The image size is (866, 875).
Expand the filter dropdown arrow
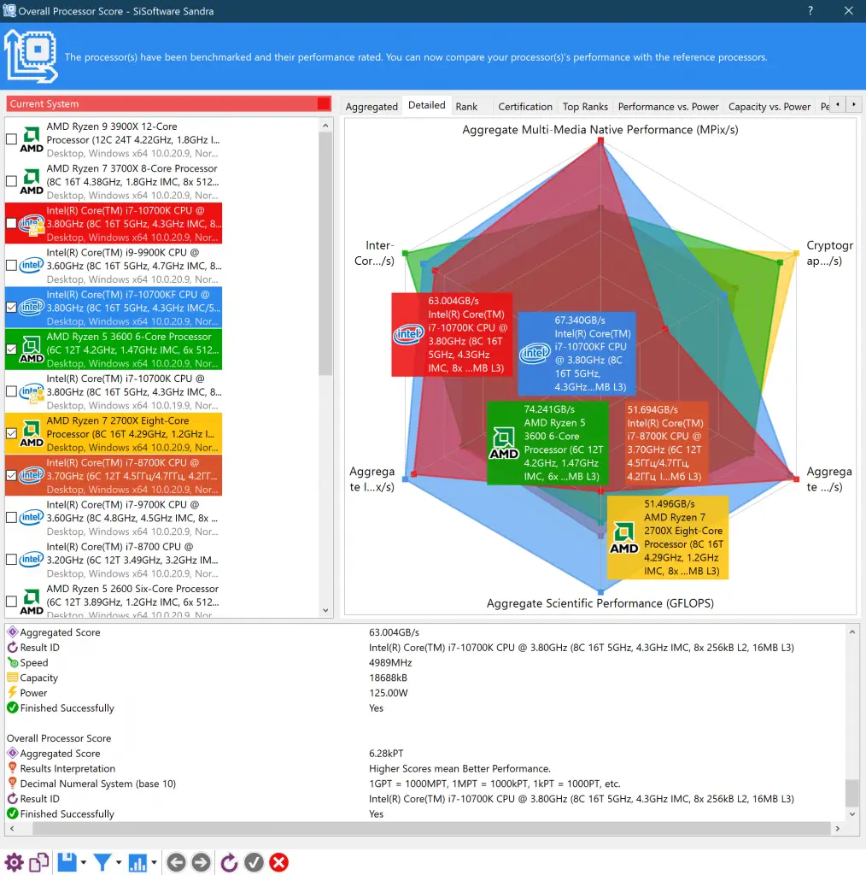(x=118, y=863)
